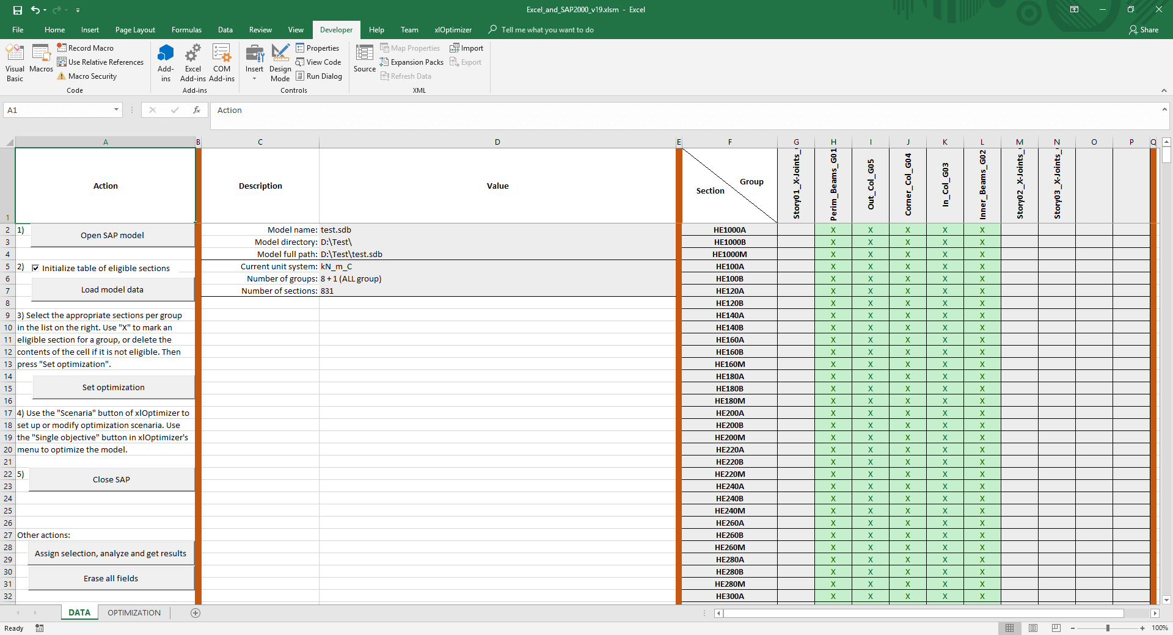Start Record Macro
Screen dimensions: 1173x635
(x=86, y=48)
